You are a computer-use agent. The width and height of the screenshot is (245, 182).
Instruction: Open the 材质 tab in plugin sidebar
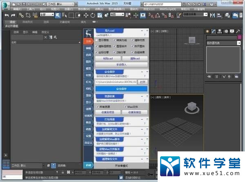point(89,75)
